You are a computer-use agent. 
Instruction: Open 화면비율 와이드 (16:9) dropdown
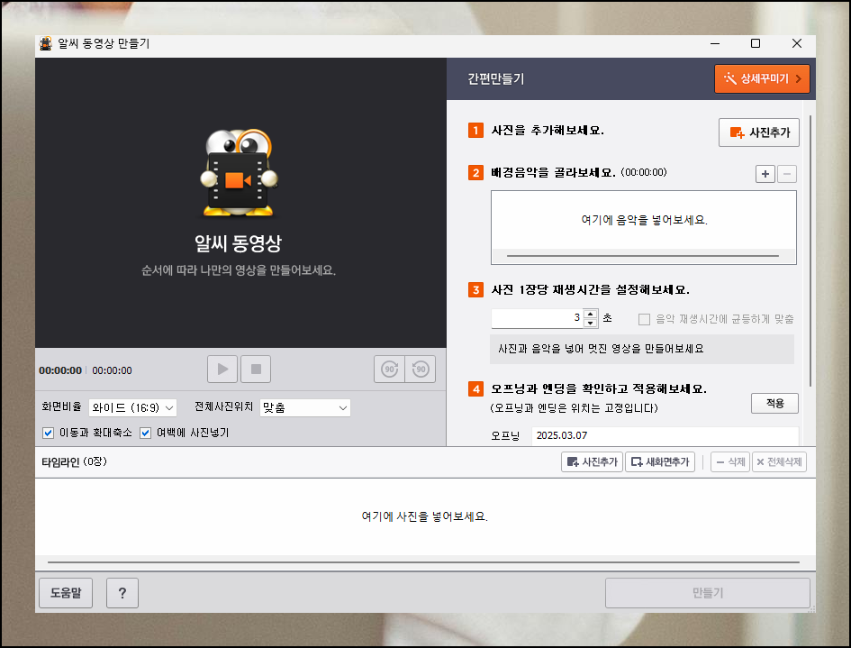point(133,407)
